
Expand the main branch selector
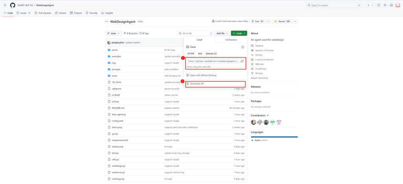(113, 33)
